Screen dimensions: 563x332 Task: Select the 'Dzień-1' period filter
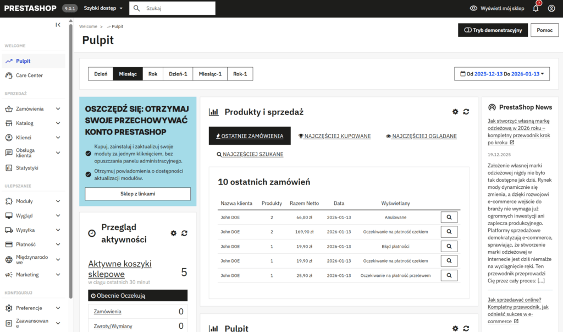(x=178, y=73)
